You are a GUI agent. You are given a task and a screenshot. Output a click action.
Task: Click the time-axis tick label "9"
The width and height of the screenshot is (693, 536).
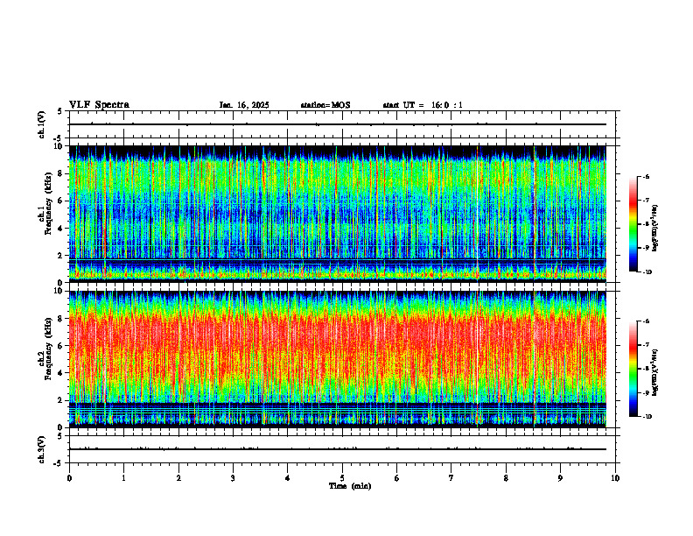[560, 478]
